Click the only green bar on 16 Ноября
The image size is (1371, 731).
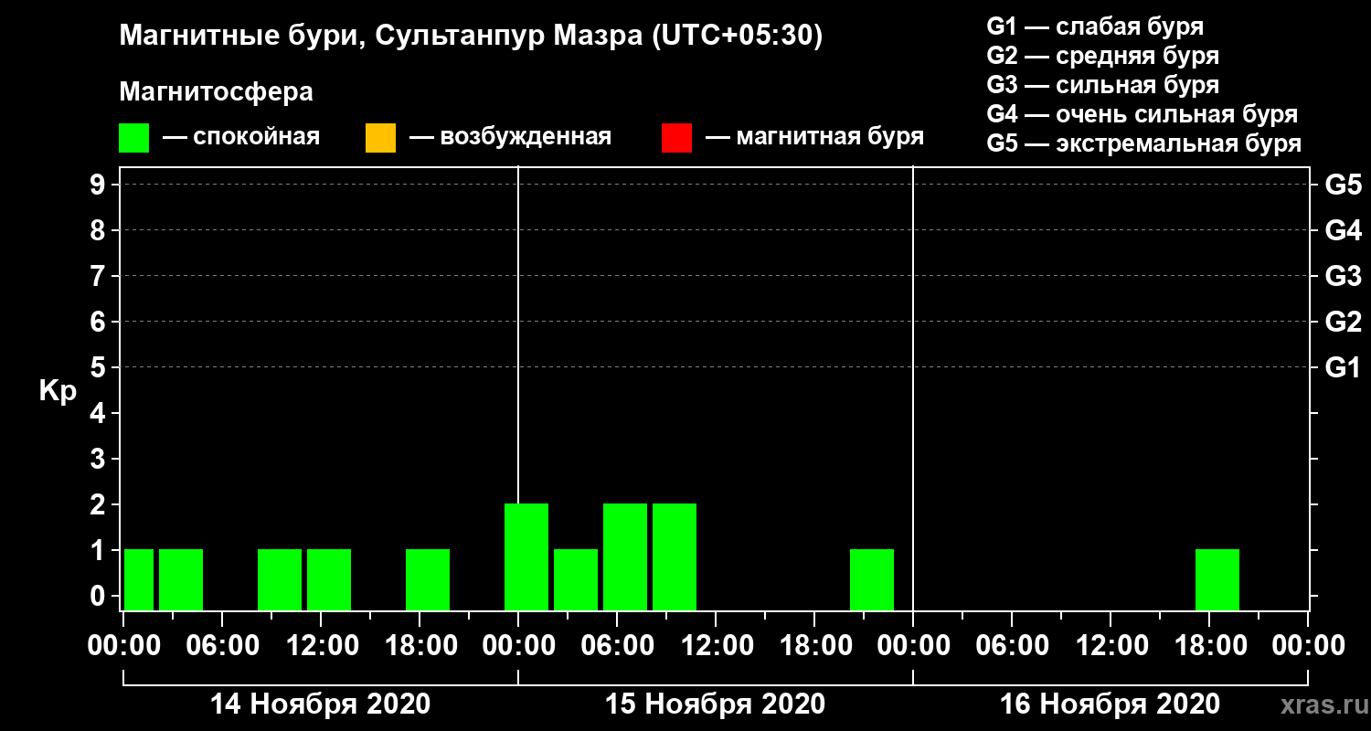[x=1217, y=579]
